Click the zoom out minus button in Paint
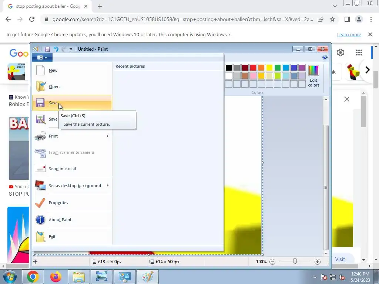 tap(272, 262)
